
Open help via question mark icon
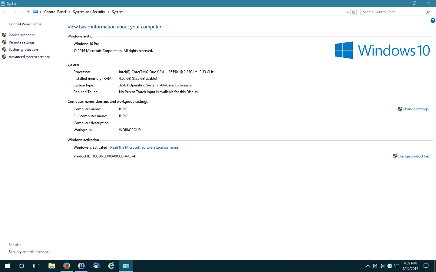(433, 21)
